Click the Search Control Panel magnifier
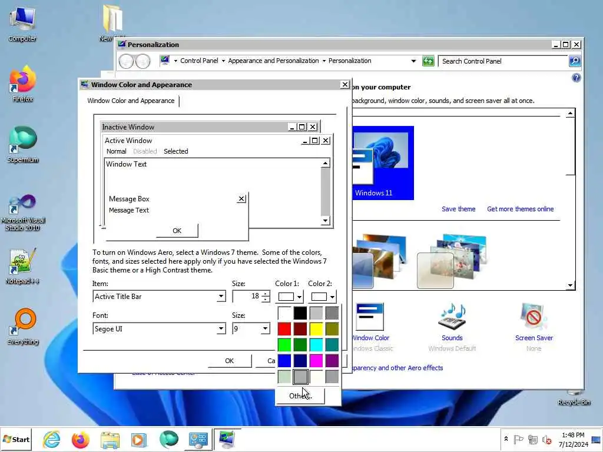Image resolution: width=603 pixels, height=452 pixels. click(x=575, y=61)
